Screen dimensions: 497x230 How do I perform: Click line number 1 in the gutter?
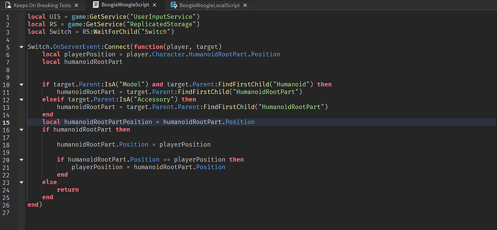tap(7, 17)
